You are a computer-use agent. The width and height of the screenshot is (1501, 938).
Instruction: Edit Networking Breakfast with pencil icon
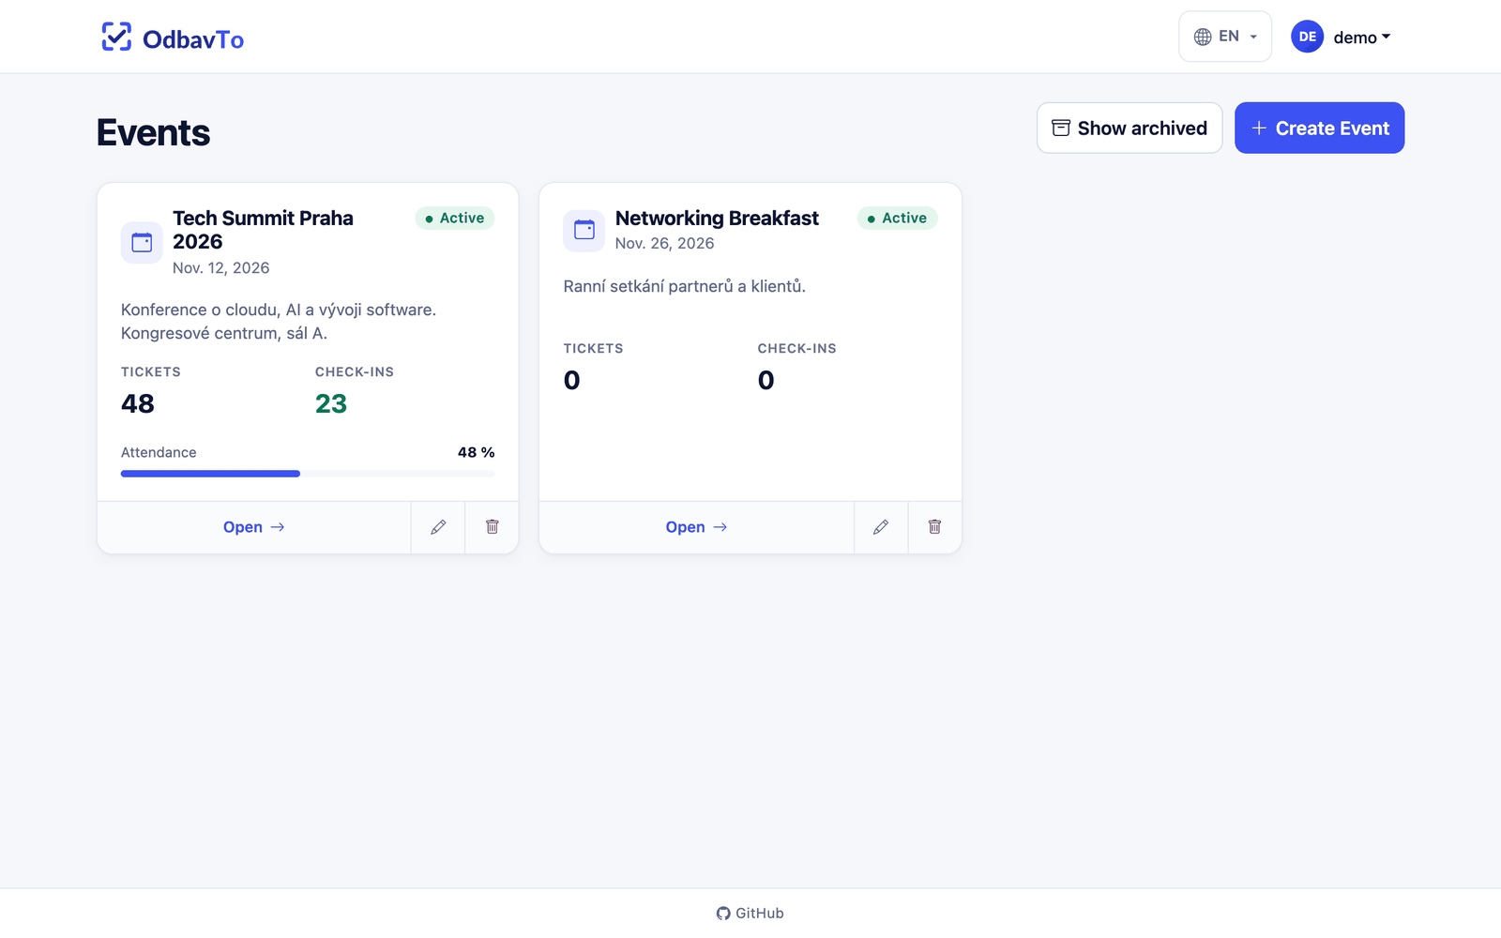pos(881,527)
